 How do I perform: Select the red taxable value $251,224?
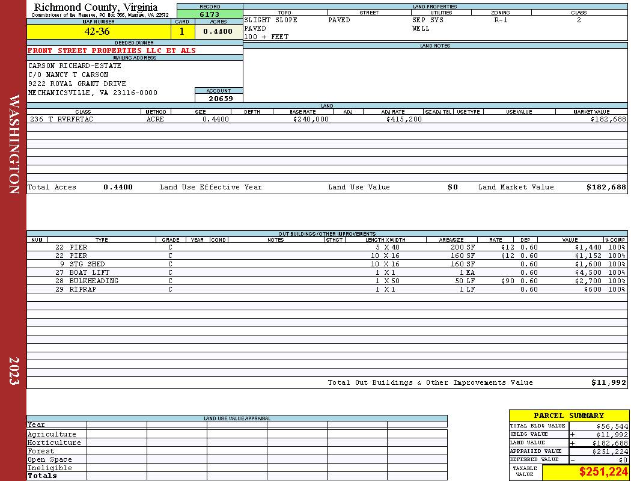pyautogui.click(x=603, y=472)
